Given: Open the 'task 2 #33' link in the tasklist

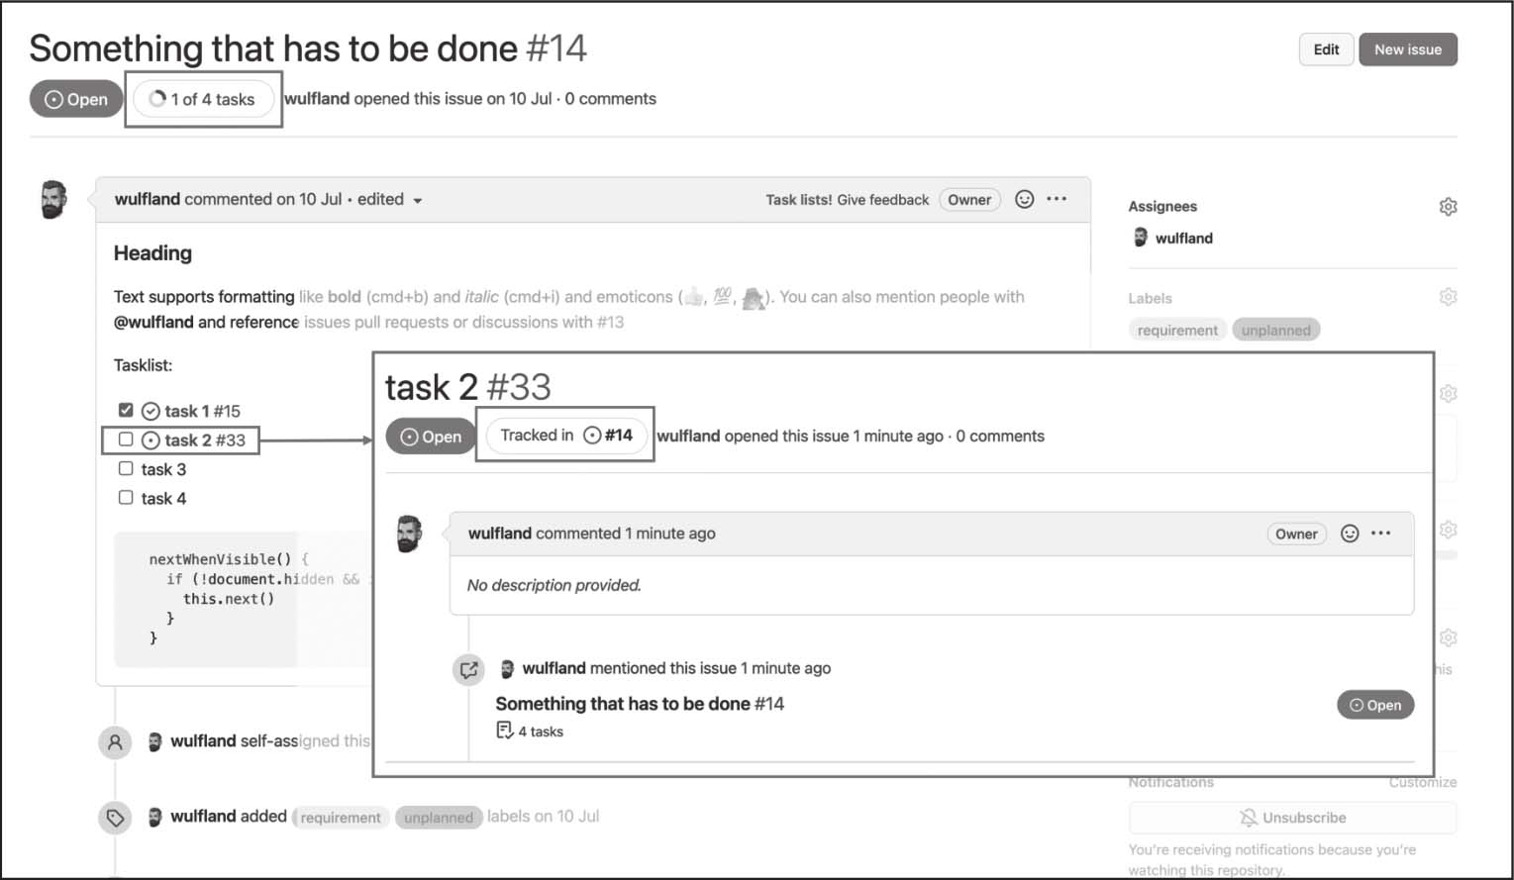Looking at the screenshot, I should point(205,440).
